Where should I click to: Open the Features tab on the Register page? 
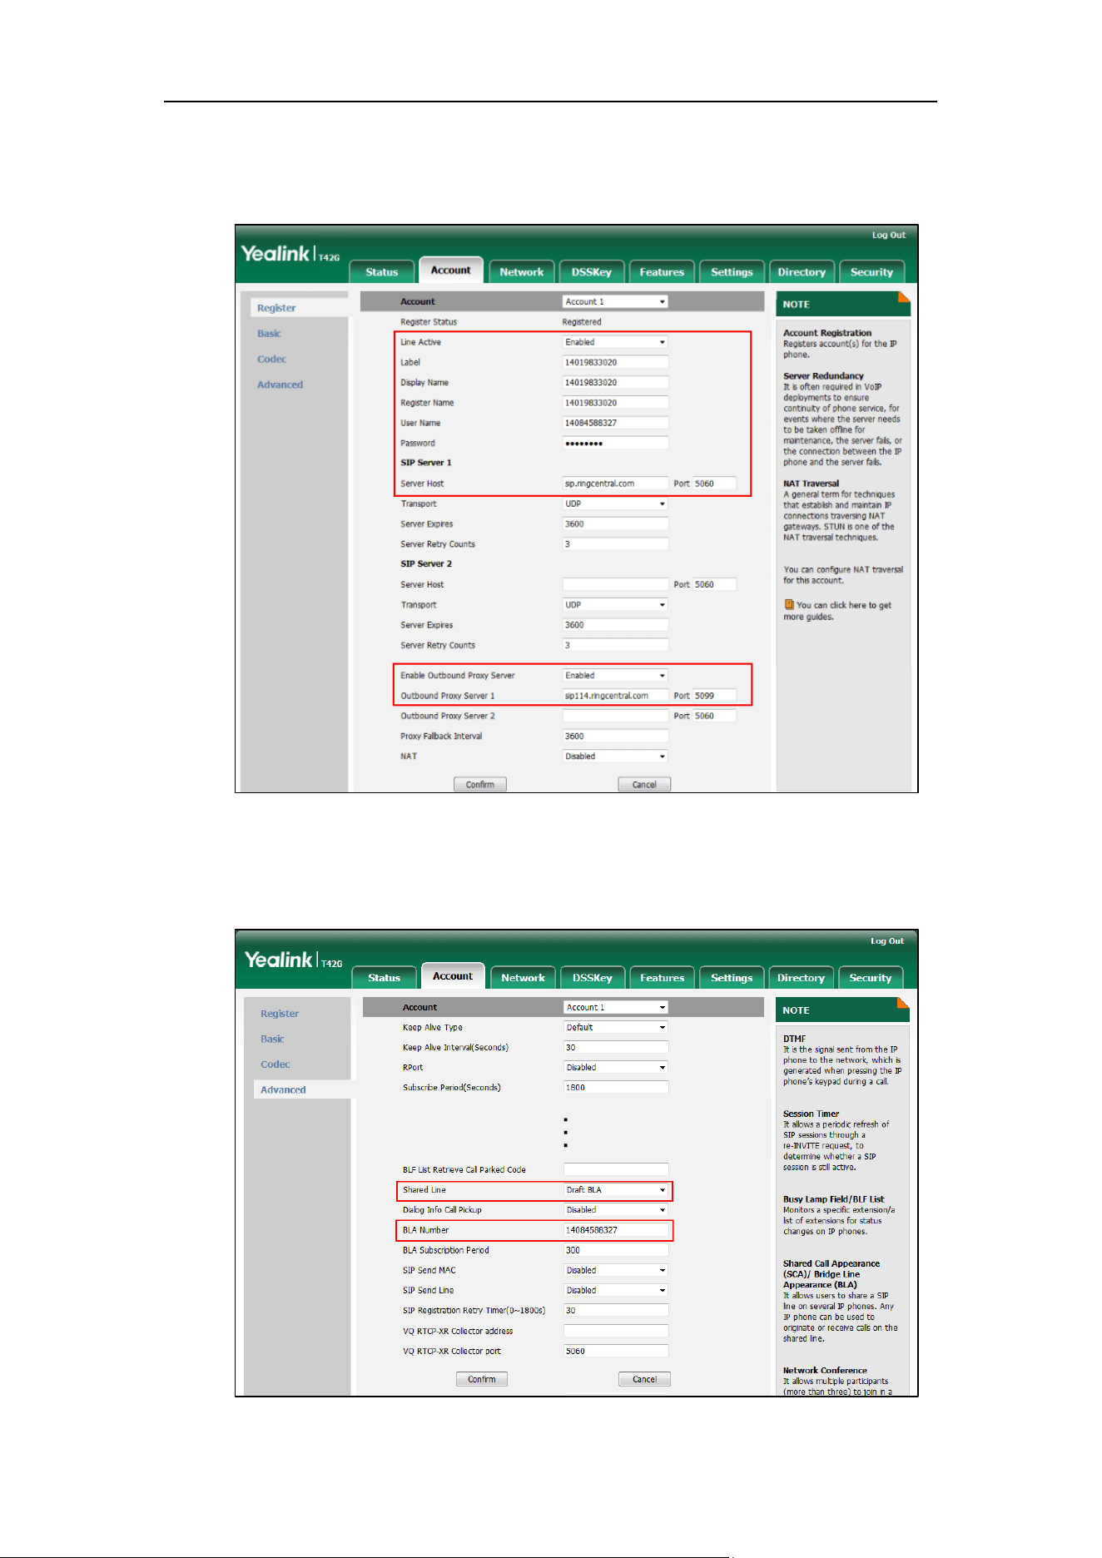662,272
